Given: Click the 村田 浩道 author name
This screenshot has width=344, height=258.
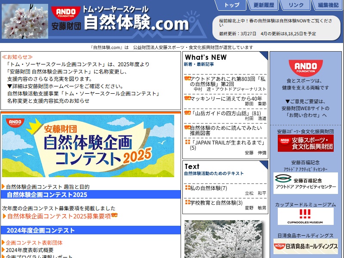Looking at the screenshot, I should tap(255, 119).
